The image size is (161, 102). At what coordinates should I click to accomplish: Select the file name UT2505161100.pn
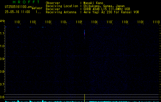18,7
